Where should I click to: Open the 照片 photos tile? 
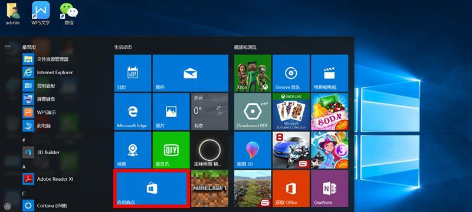click(x=171, y=111)
